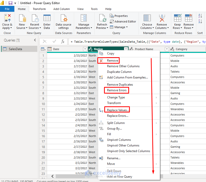
Task: Expand the Fill submenu
Action: pyautogui.click(x=156, y=134)
